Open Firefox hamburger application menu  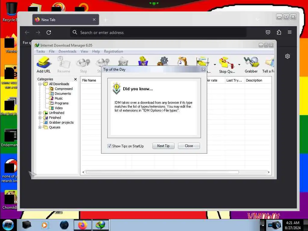[290, 32]
